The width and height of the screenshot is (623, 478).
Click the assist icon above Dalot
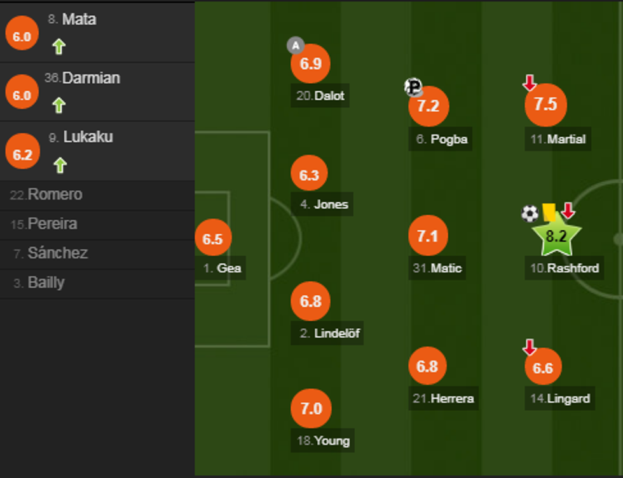(x=296, y=46)
